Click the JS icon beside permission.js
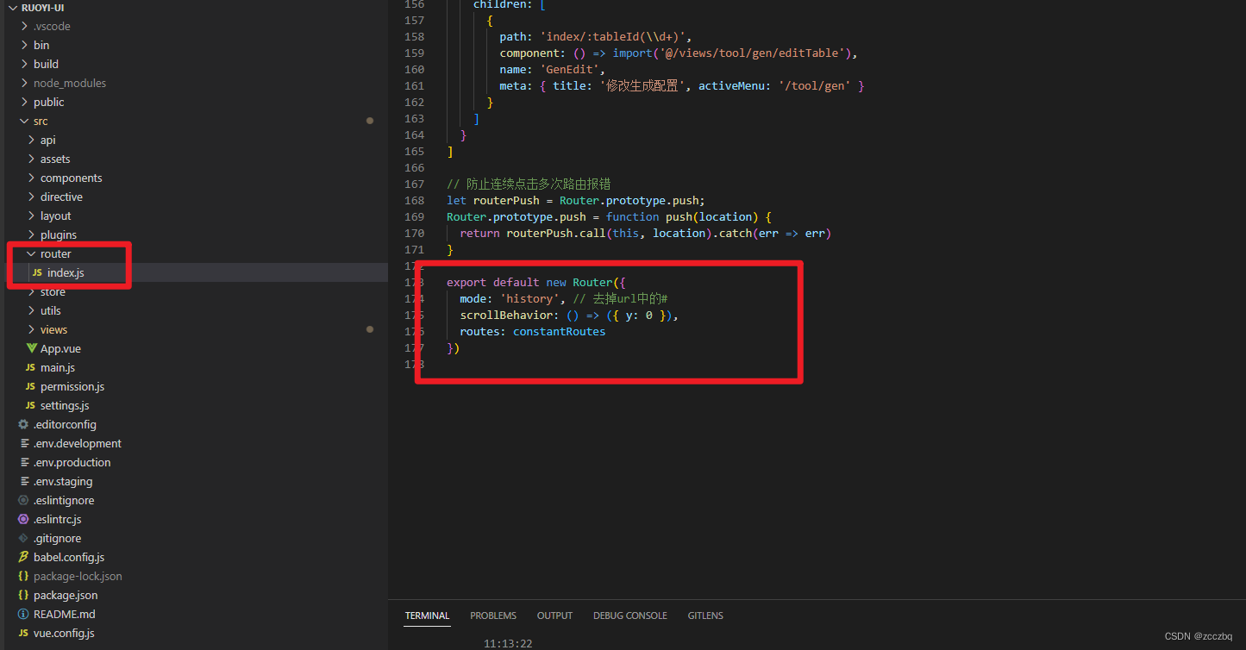 coord(31,386)
